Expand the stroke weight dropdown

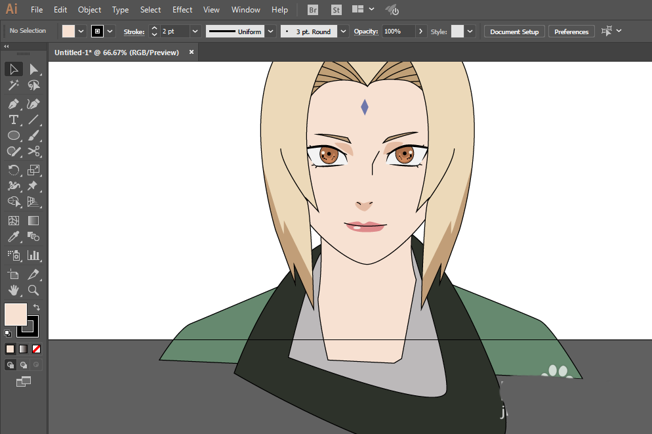click(x=195, y=32)
